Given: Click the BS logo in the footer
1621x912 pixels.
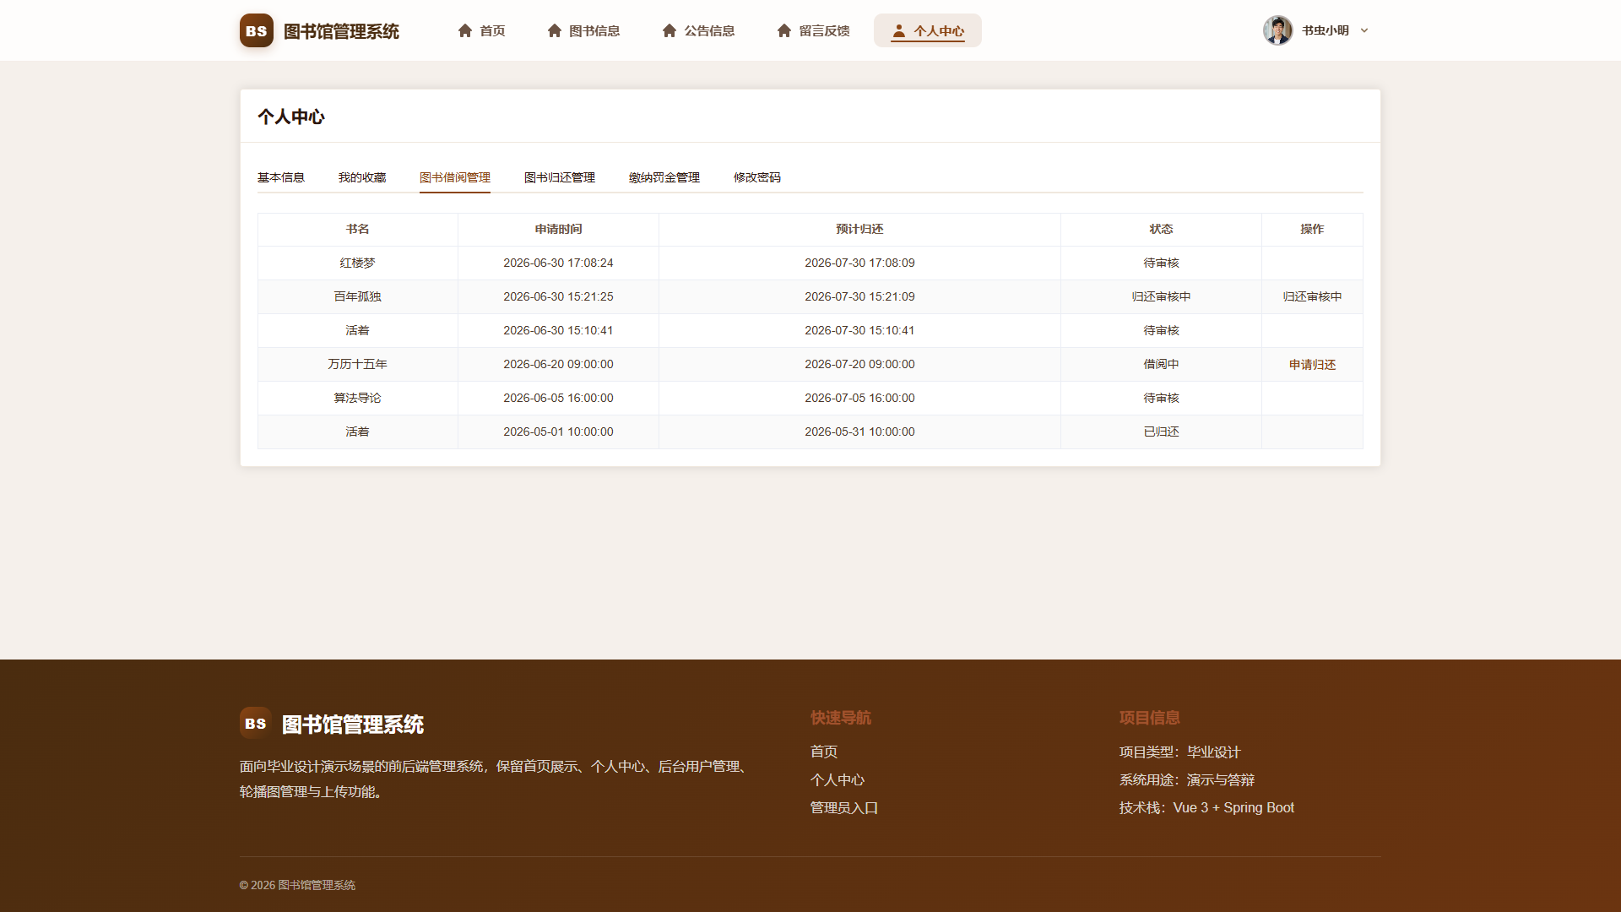Looking at the screenshot, I should pyautogui.click(x=255, y=723).
